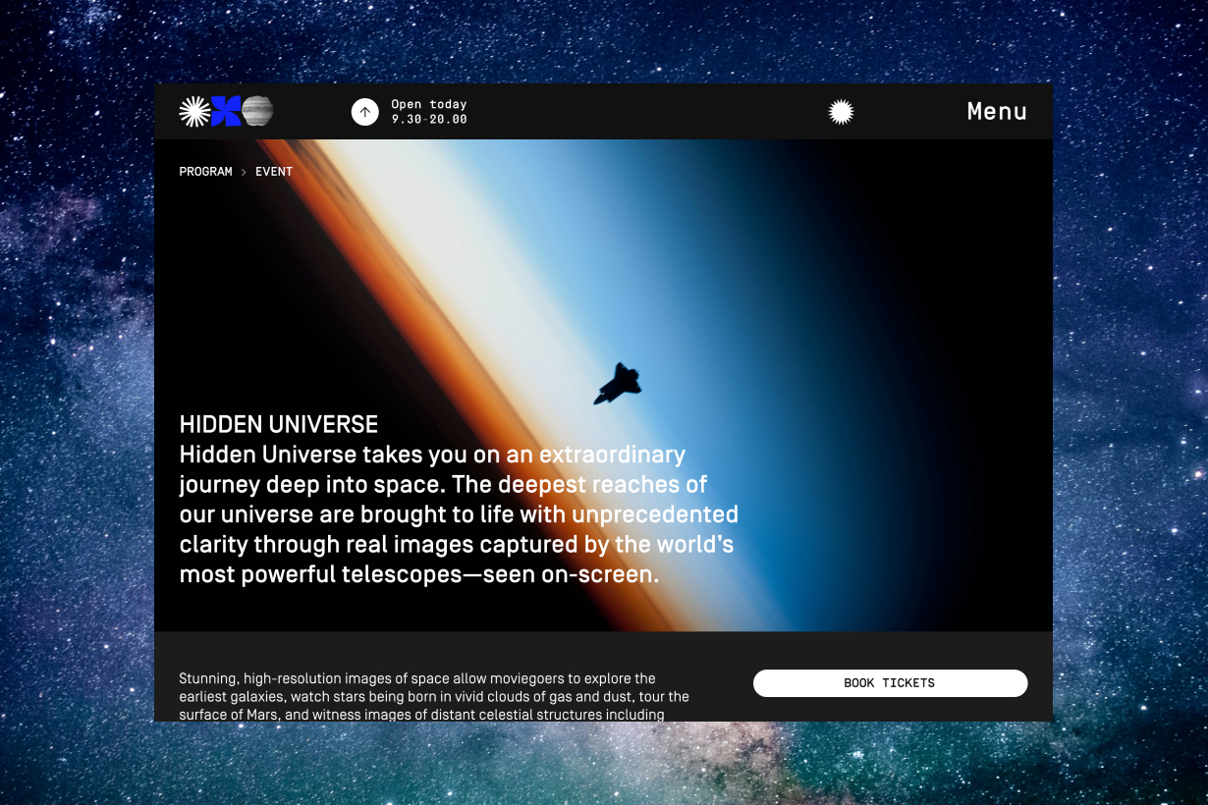This screenshot has height=805, width=1208.
Task: Go to PROGRAM in the breadcrumb
Action: 205,172
